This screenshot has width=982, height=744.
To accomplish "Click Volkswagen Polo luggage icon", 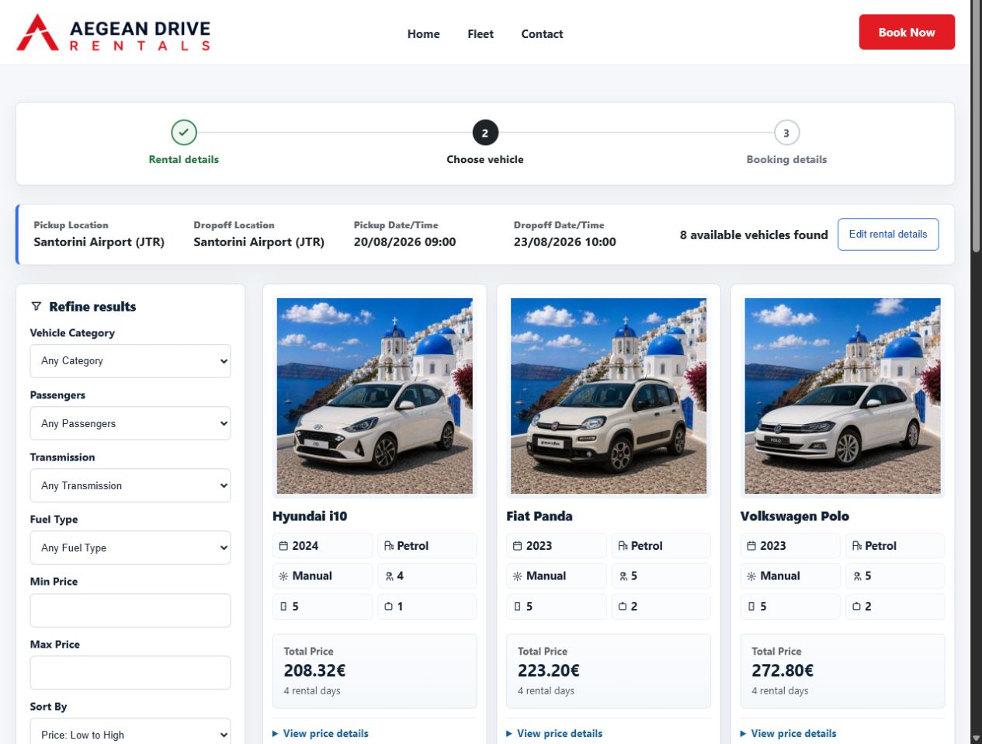I will [x=857, y=607].
